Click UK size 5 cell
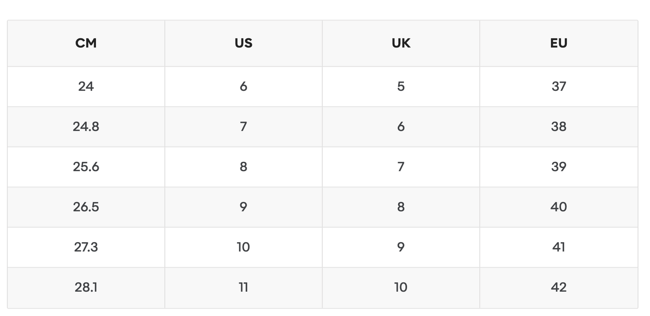Image resolution: width=650 pixels, height=316 pixels. 401,86
